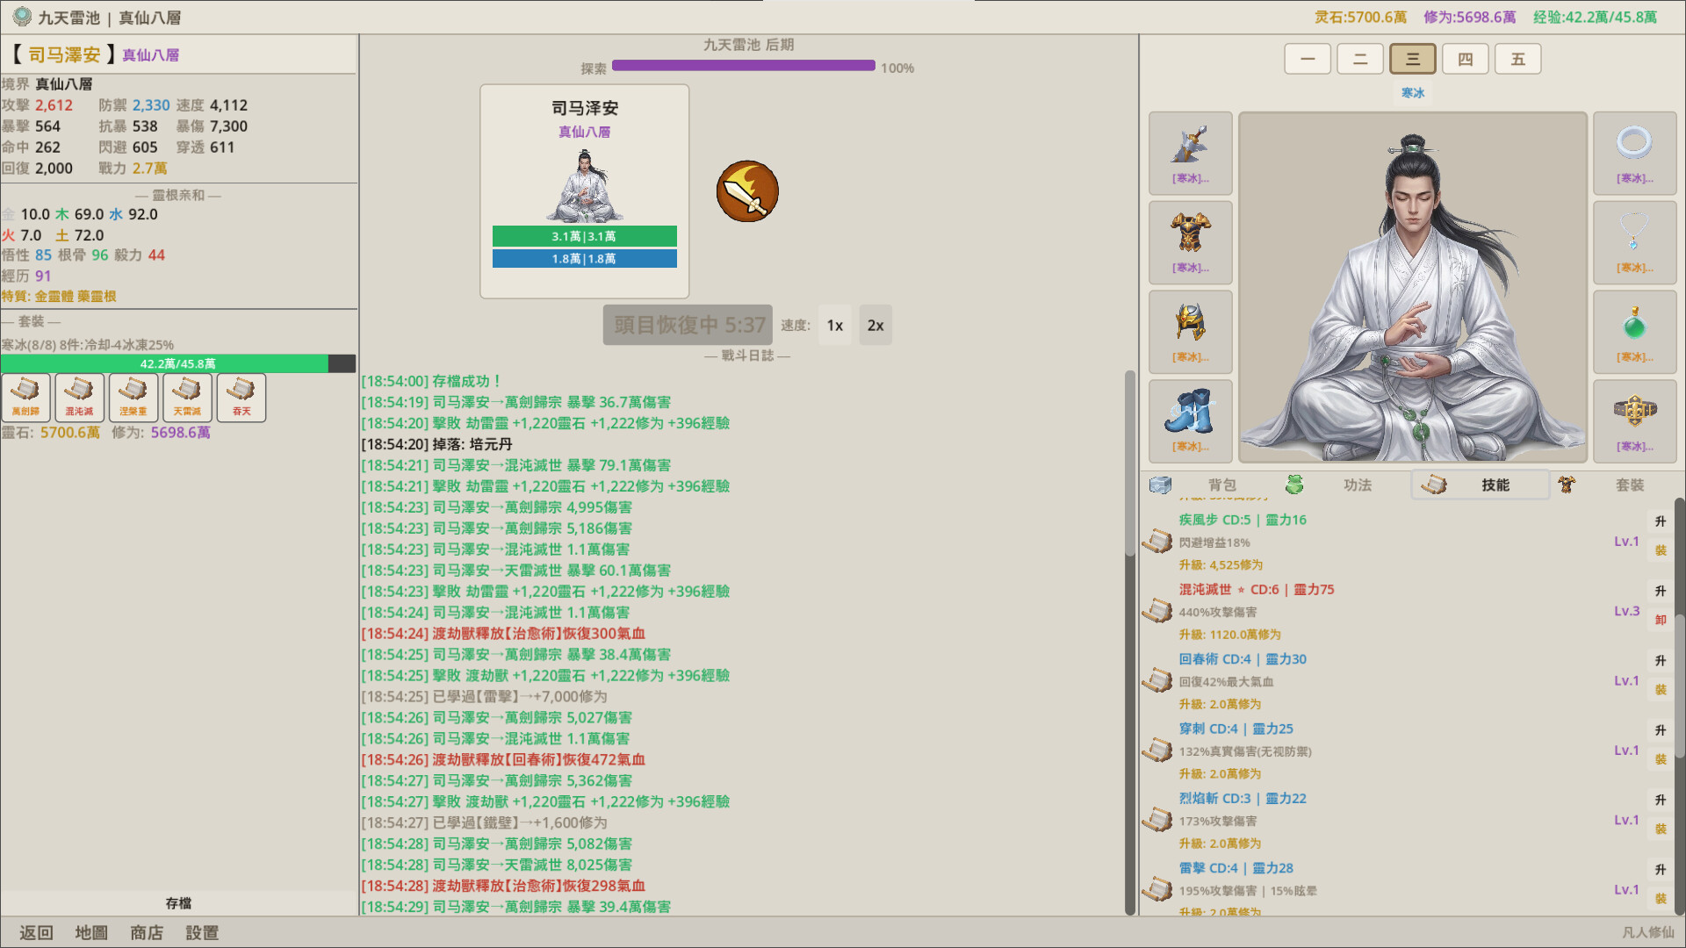Set battle speed to 1x

pyautogui.click(x=834, y=326)
